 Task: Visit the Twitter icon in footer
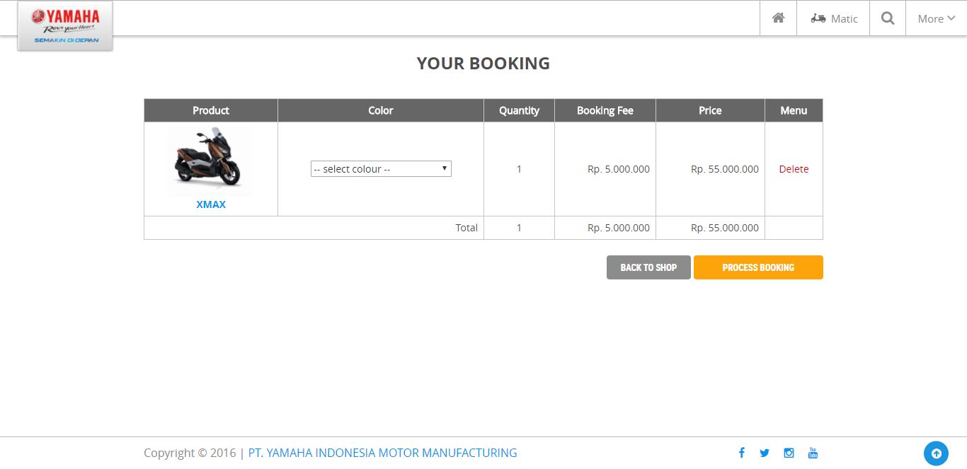tap(765, 453)
